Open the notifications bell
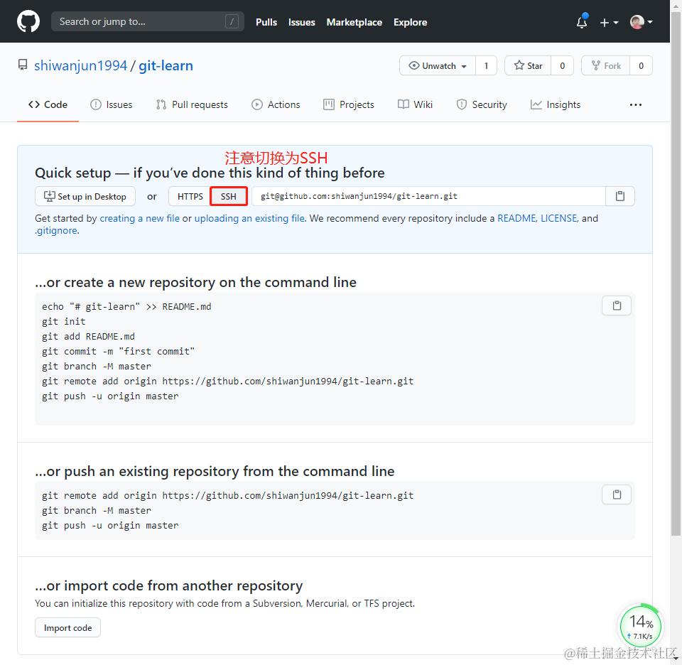Viewport: 682px width, 665px height. [x=582, y=22]
